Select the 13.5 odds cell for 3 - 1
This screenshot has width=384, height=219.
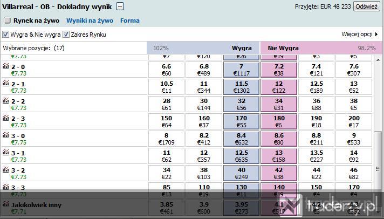click(316, 156)
